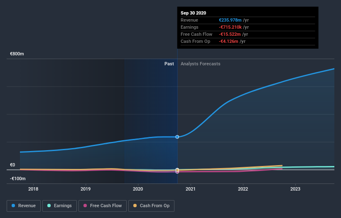Click the -€15.522m free cash flow value
This screenshot has width=341, height=218.
pos(230,34)
